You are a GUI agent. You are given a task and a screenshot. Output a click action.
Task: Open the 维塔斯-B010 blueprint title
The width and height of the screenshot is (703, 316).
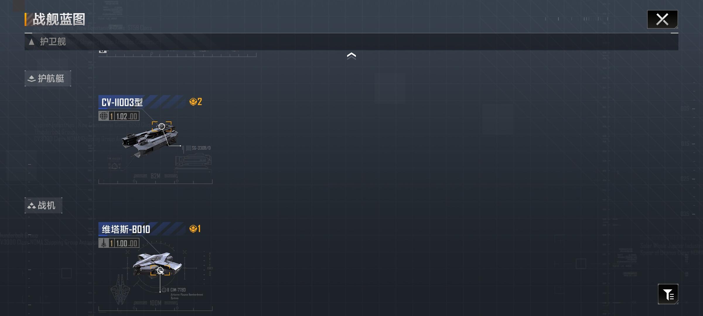[x=126, y=229]
